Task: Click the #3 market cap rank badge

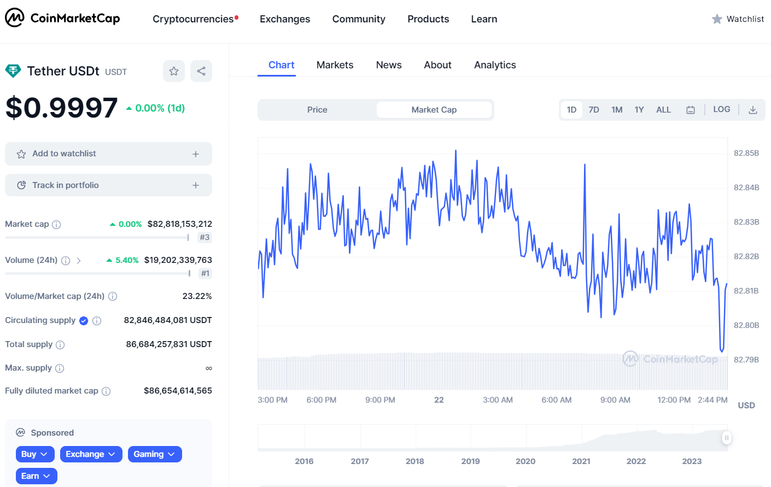Action: tap(205, 238)
